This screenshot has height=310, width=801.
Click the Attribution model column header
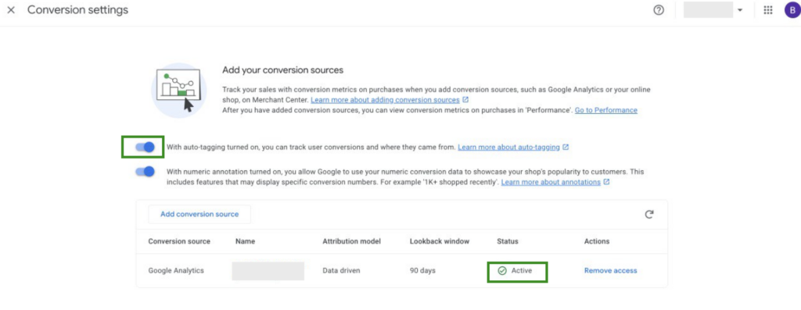point(351,241)
